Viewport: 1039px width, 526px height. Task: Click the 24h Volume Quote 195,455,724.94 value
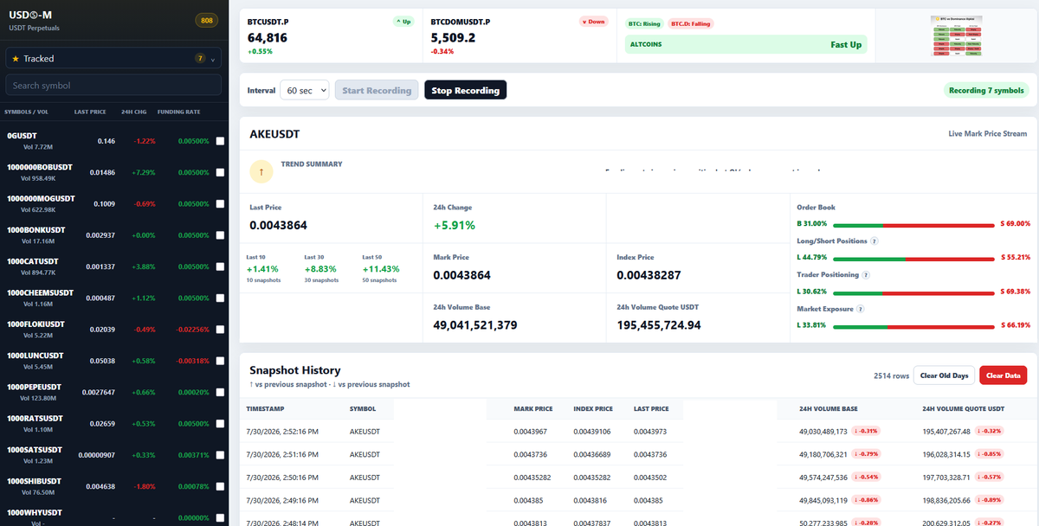point(659,325)
